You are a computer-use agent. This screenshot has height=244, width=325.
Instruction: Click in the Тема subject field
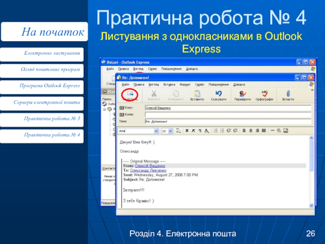click(227, 121)
